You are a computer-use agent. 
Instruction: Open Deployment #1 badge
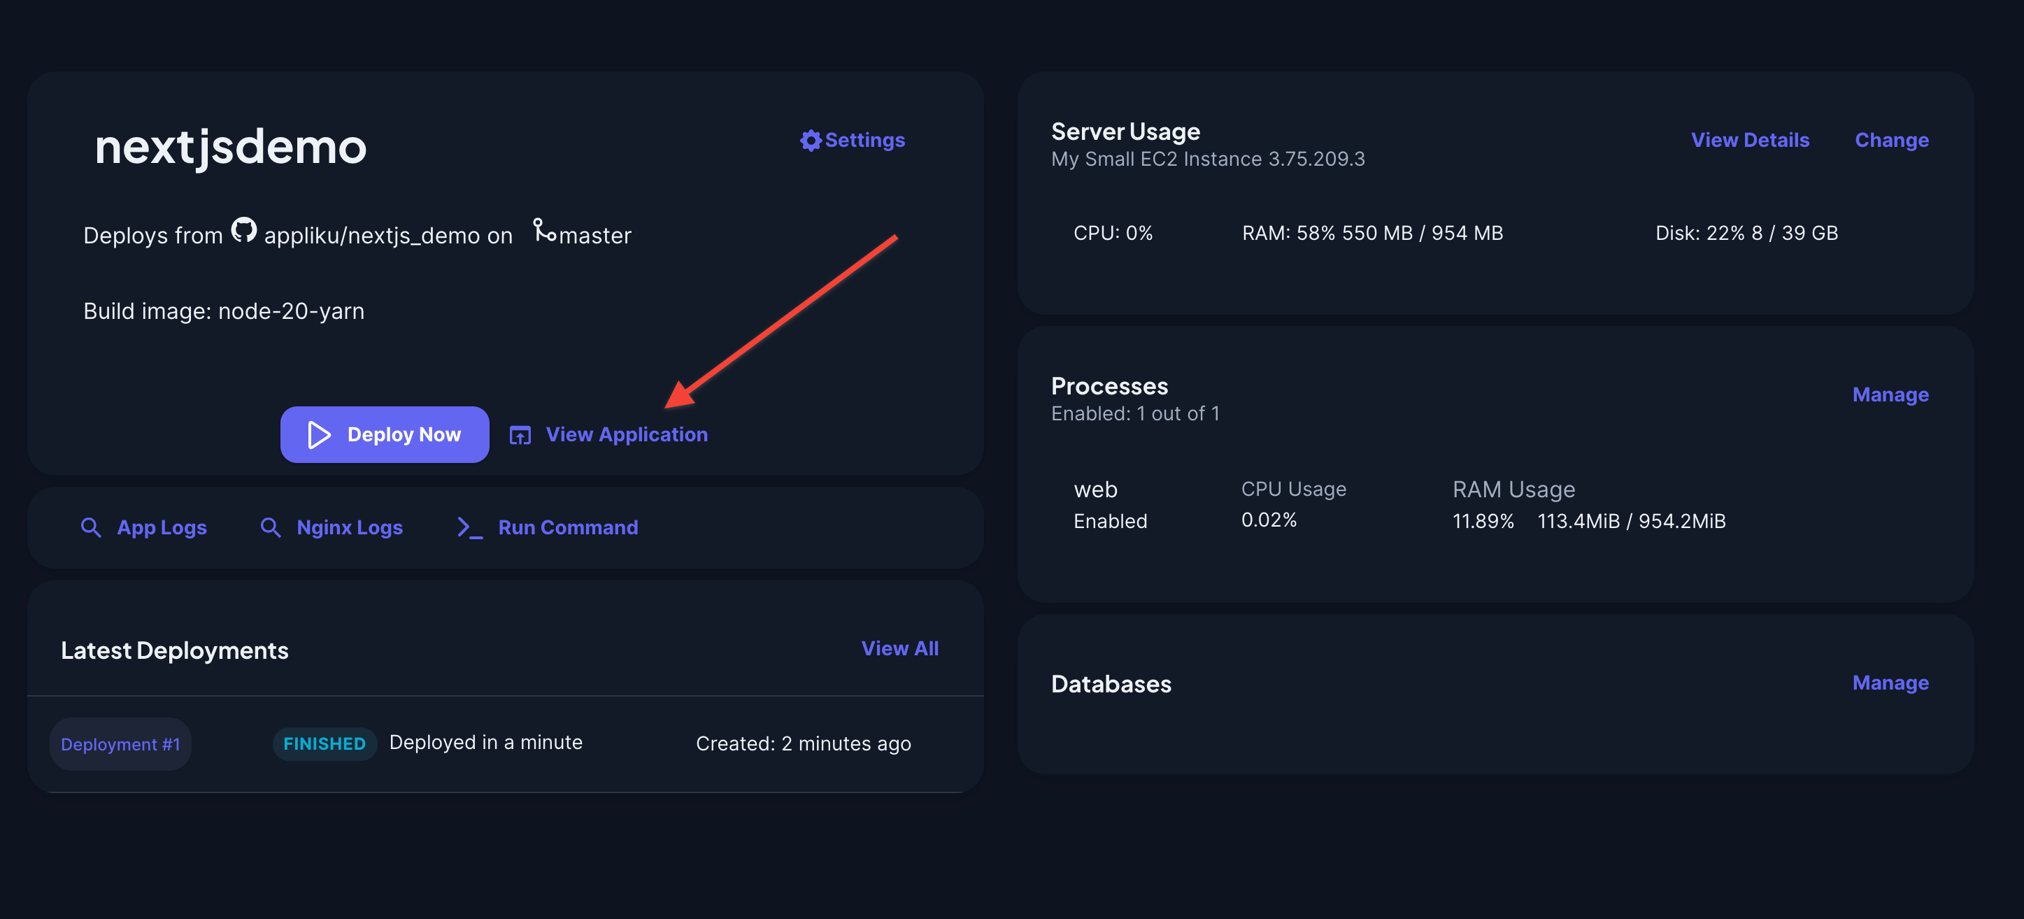120,744
